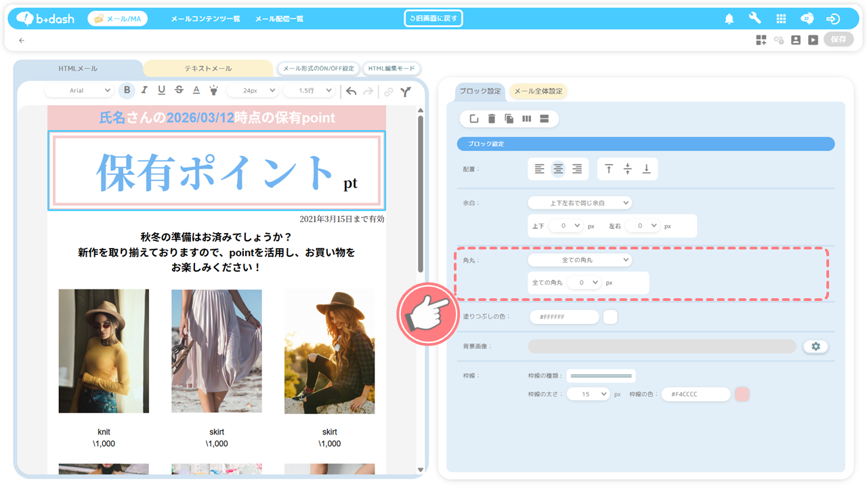Image resolution: width=867 pixels, height=488 pixels.
Task: Toggle strikethrough text formatting
Action: (179, 91)
